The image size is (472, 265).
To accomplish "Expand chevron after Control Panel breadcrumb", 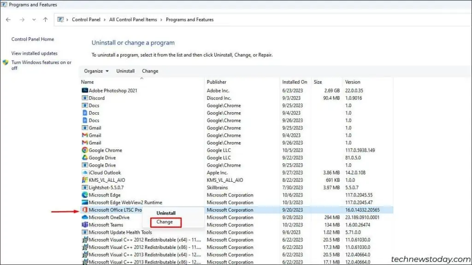I will point(105,19).
